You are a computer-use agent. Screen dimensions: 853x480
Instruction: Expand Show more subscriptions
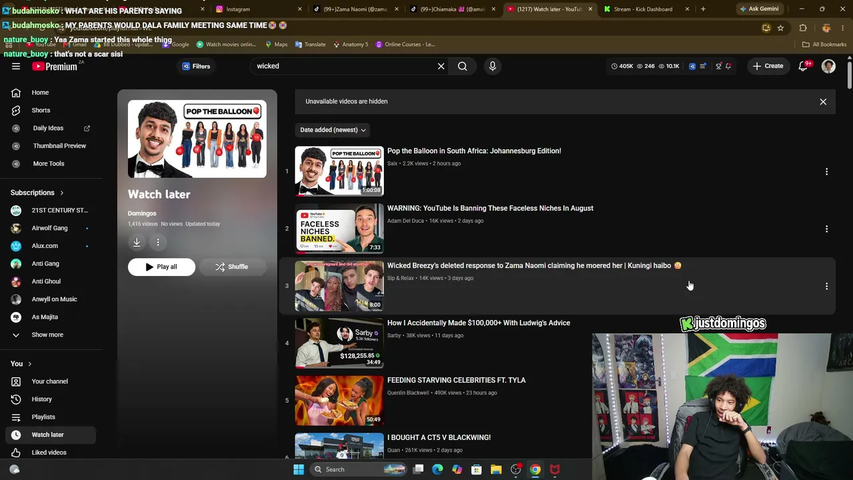[x=51, y=335]
